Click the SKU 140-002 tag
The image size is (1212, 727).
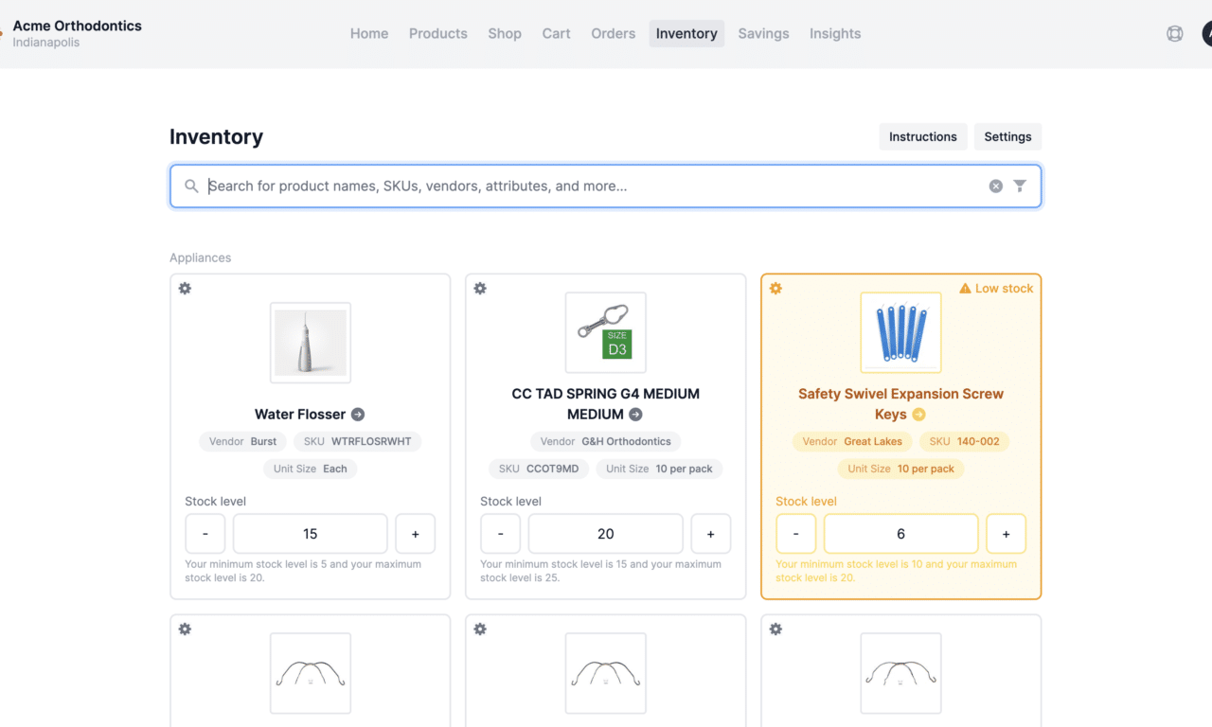[965, 442]
